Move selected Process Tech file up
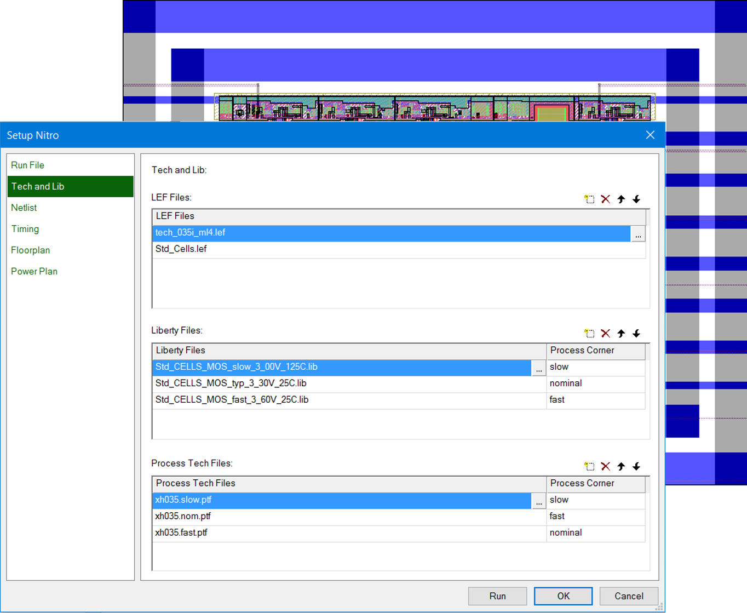747x613 pixels. 621,466
